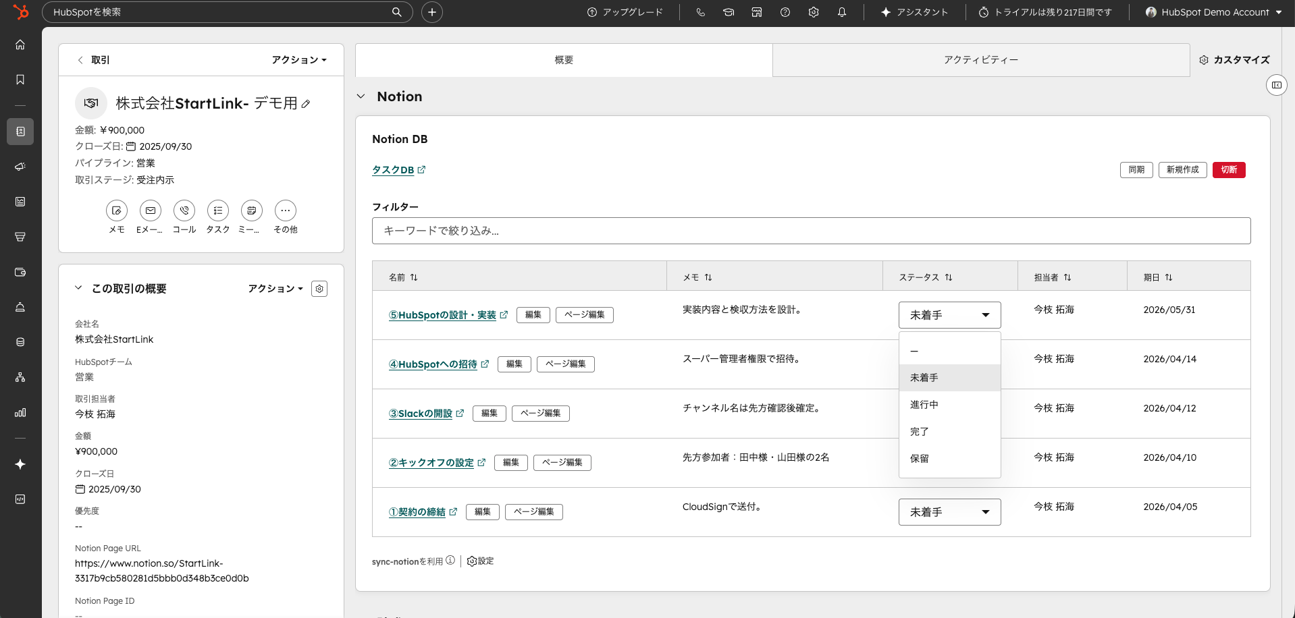This screenshot has width=1295, height=618.
Task: Open summary card settings gear icon
Action: tap(319, 289)
